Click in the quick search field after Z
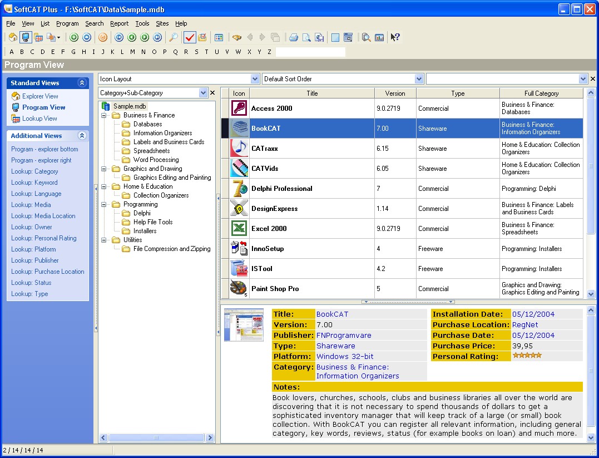 coord(310,52)
